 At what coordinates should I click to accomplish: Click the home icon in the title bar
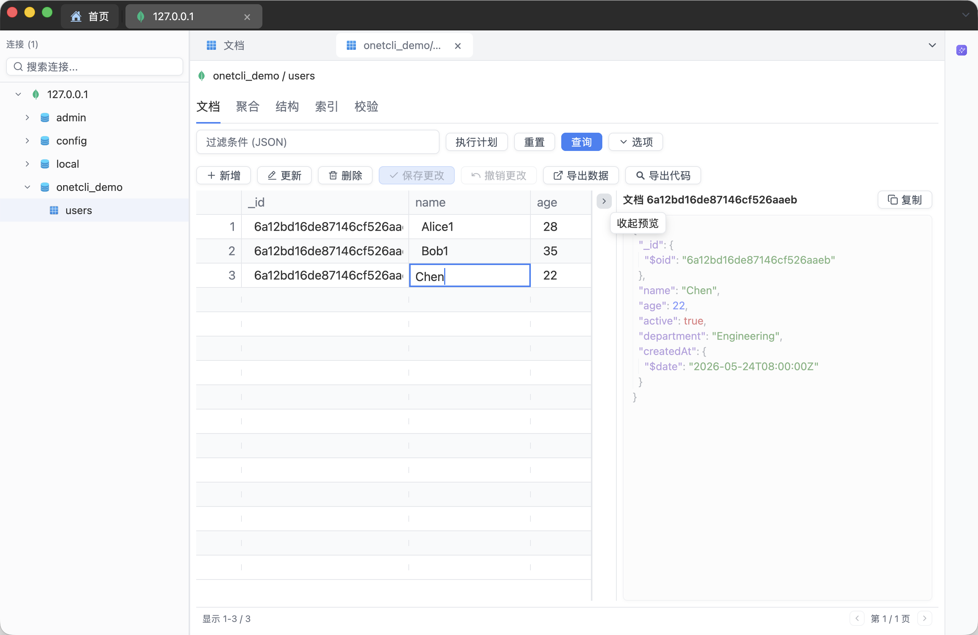[x=76, y=16]
